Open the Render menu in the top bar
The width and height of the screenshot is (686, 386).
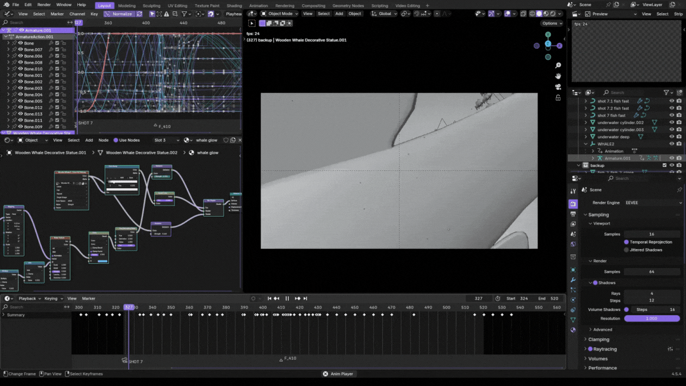point(44,5)
